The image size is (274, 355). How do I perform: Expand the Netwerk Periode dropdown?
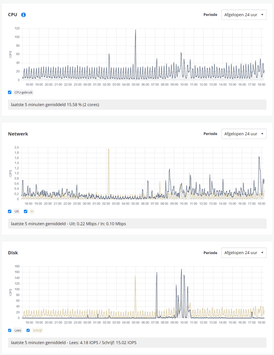(243, 134)
